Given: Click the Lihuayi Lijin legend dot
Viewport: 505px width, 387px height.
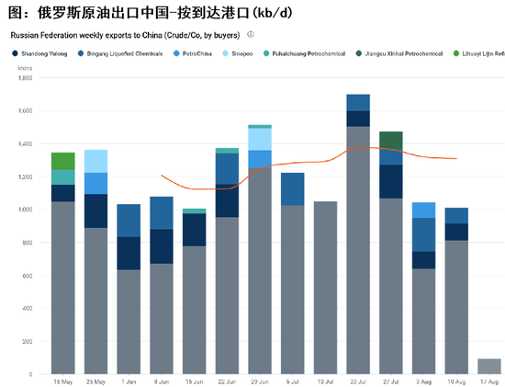Looking at the screenshot, I should [456, 53].
